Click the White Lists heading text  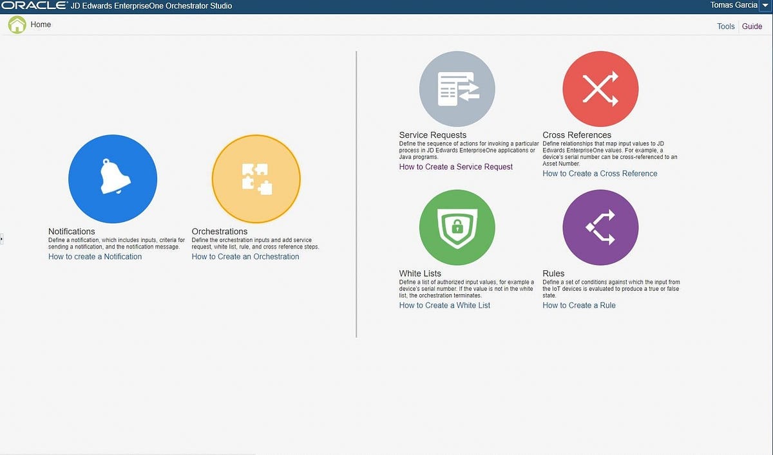coord(421,274)
